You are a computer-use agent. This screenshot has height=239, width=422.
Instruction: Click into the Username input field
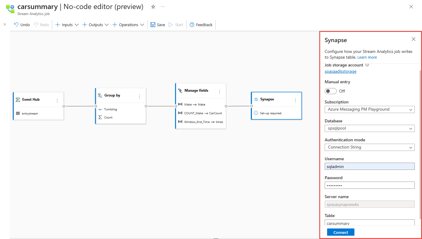pyautogui.click(x=369, y=166)
